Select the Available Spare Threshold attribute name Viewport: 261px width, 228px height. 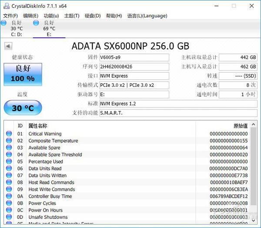pos(55,155)
